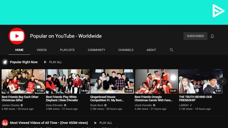Go to the COMMUNITY tab

click(x=96, y=50)
